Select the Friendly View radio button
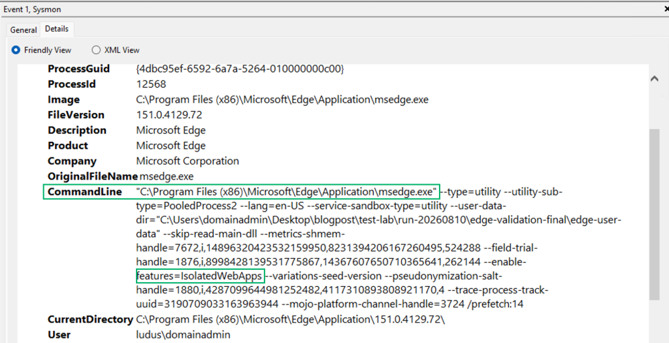 point(16,50)
